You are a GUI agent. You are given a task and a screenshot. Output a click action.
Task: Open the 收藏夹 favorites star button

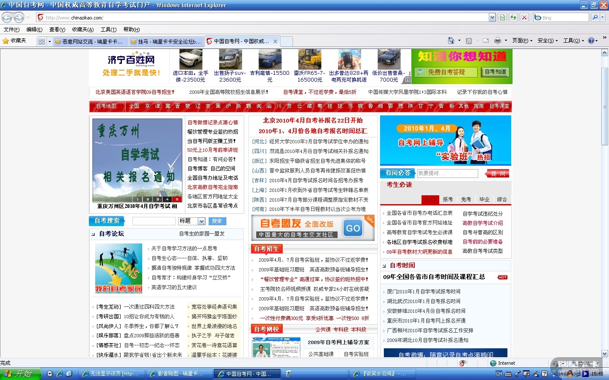click(14, 41)
